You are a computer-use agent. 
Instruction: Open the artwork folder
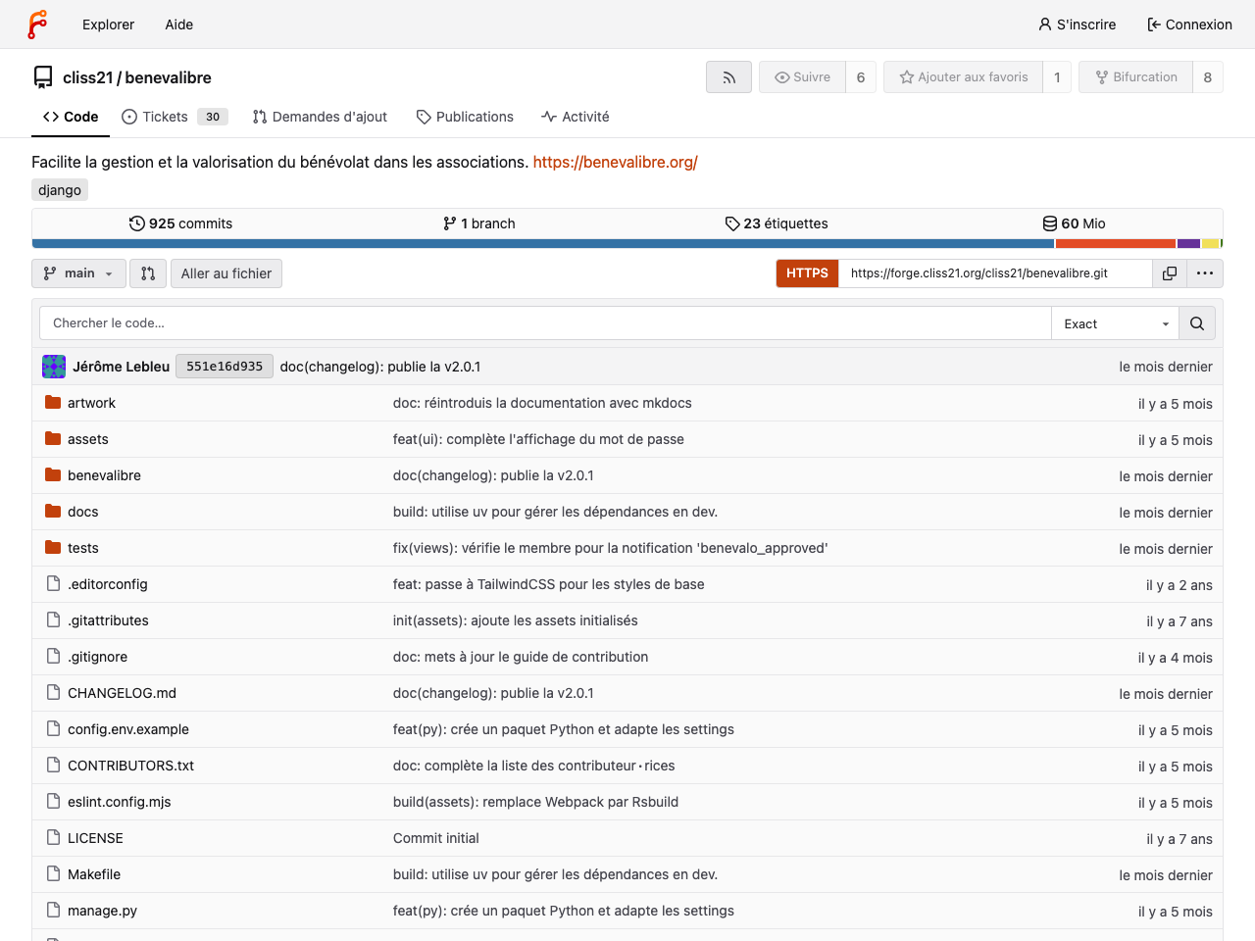point(92,402)
